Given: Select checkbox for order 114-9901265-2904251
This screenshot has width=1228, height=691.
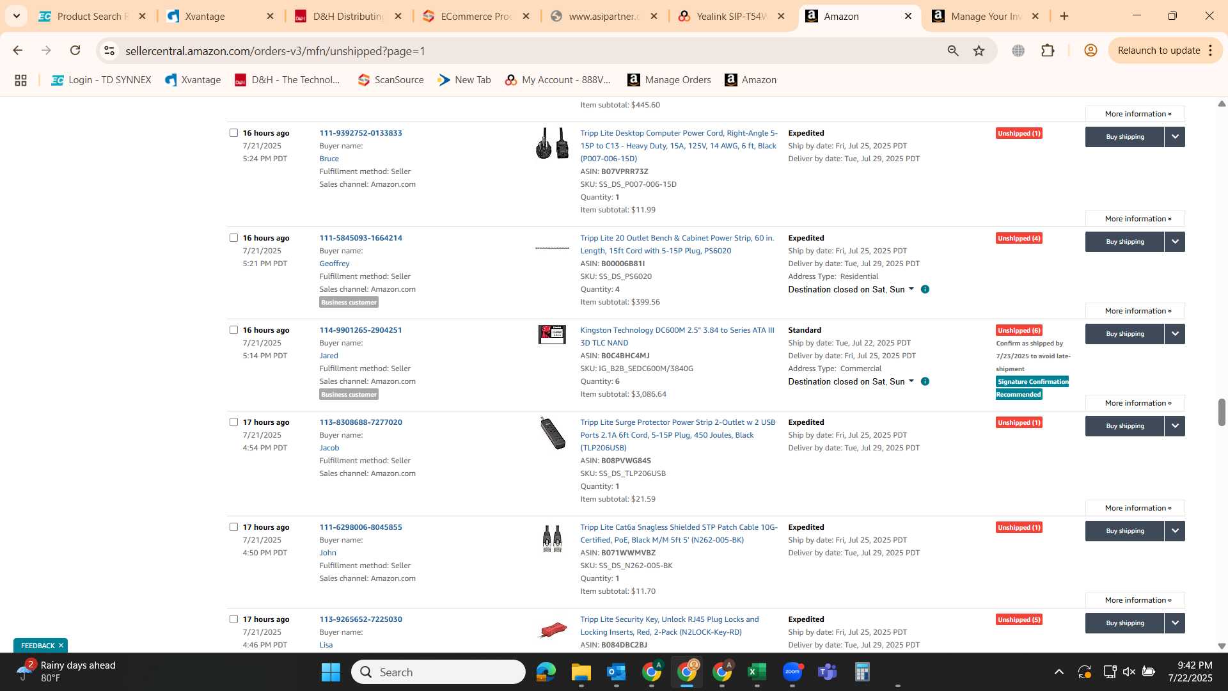Looking at the screenshot, I should [233, 330].
